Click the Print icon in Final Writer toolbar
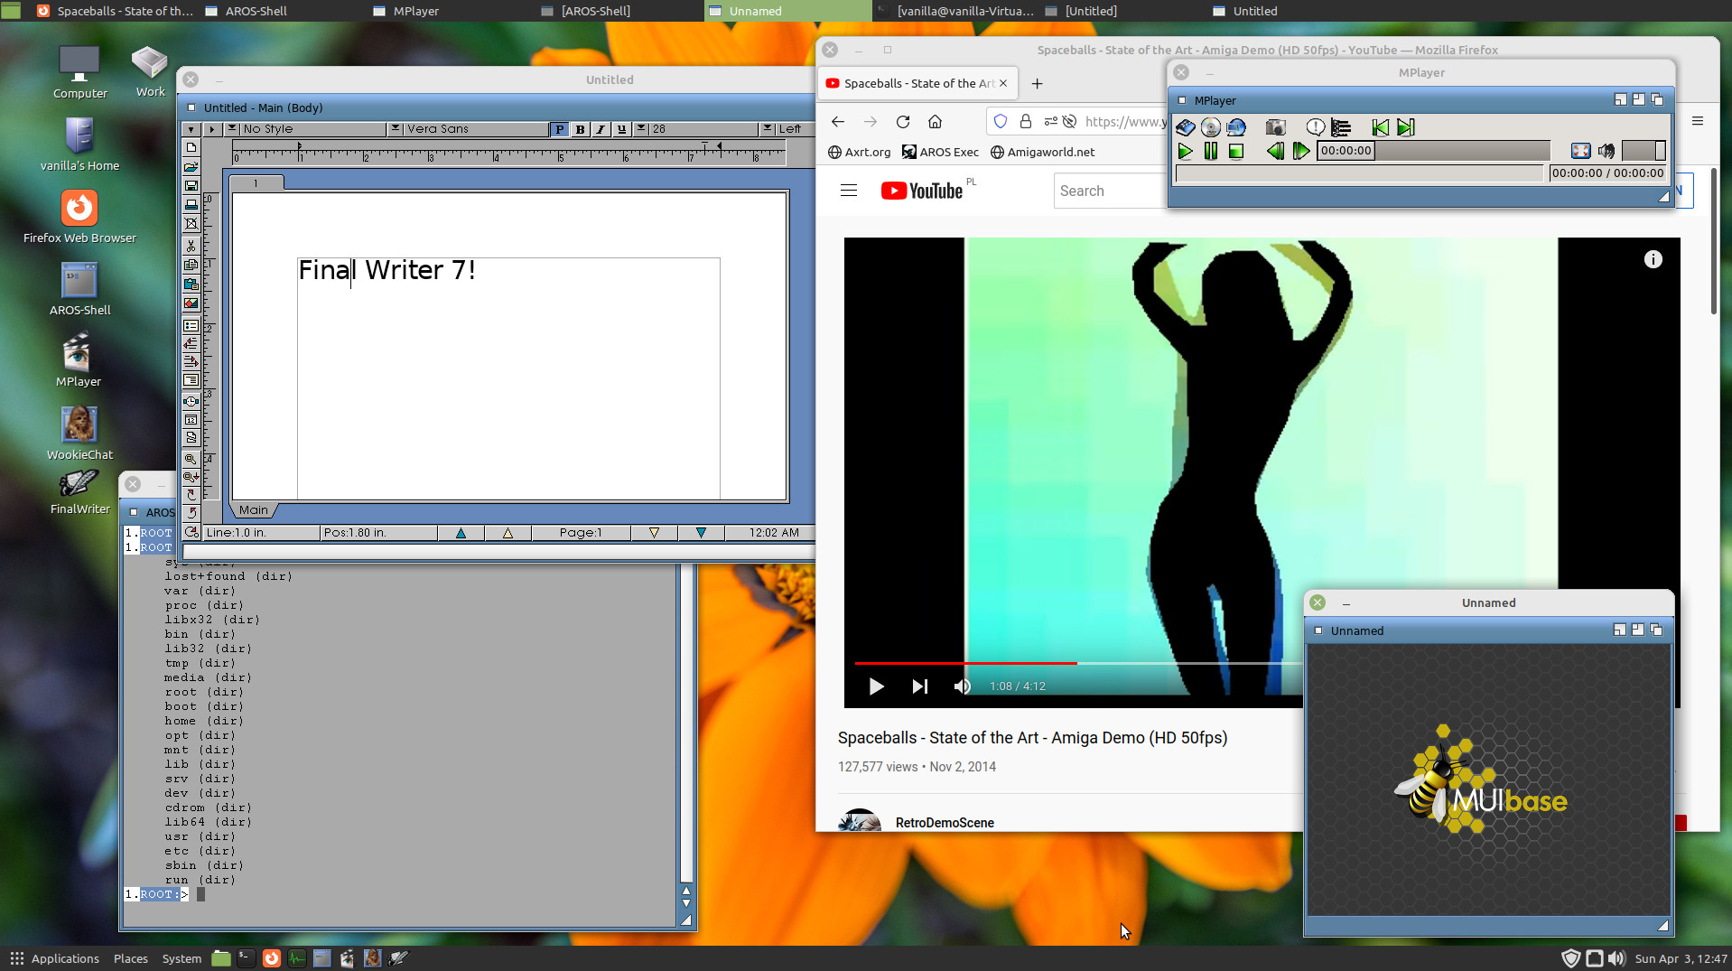This screenshot has height=971, width=1732. click(x=191, y=205)
